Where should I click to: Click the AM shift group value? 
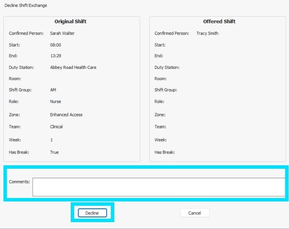point(53,90)
